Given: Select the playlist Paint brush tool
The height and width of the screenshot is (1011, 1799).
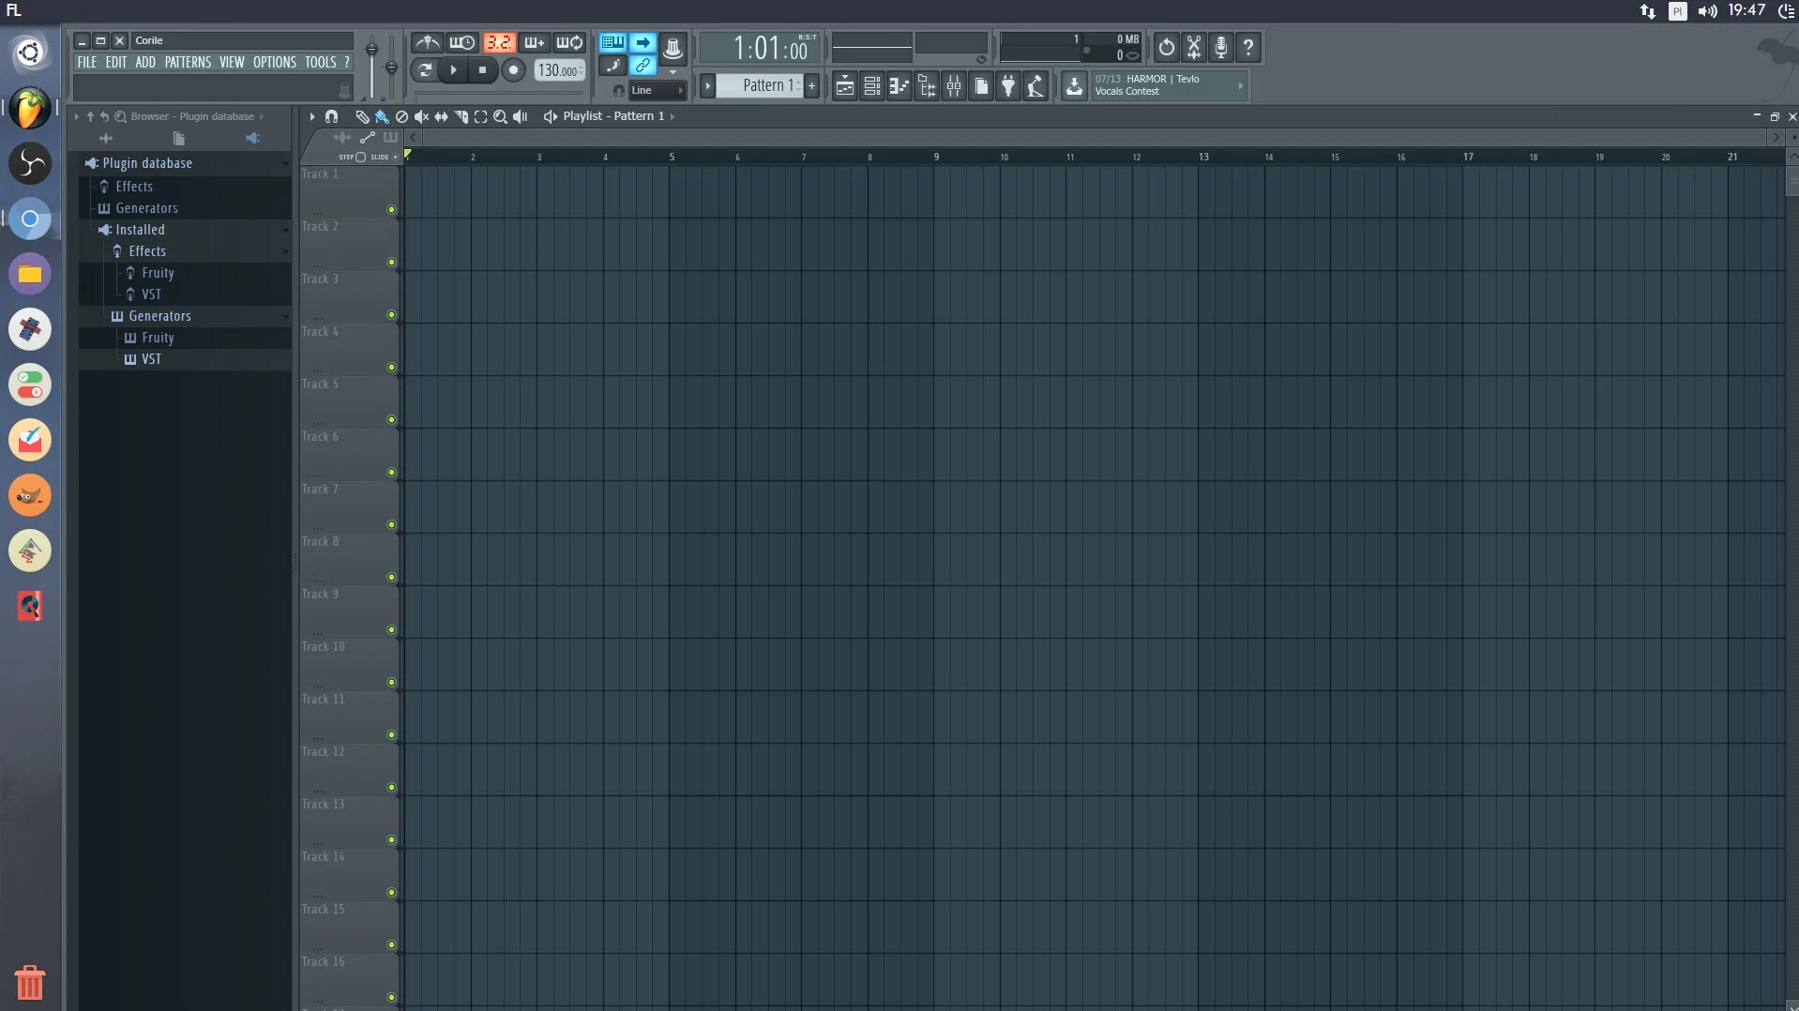Looking at the screenshot, I should tap(382, 116).
